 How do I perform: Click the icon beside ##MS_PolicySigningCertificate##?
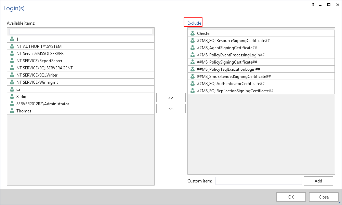192,62
